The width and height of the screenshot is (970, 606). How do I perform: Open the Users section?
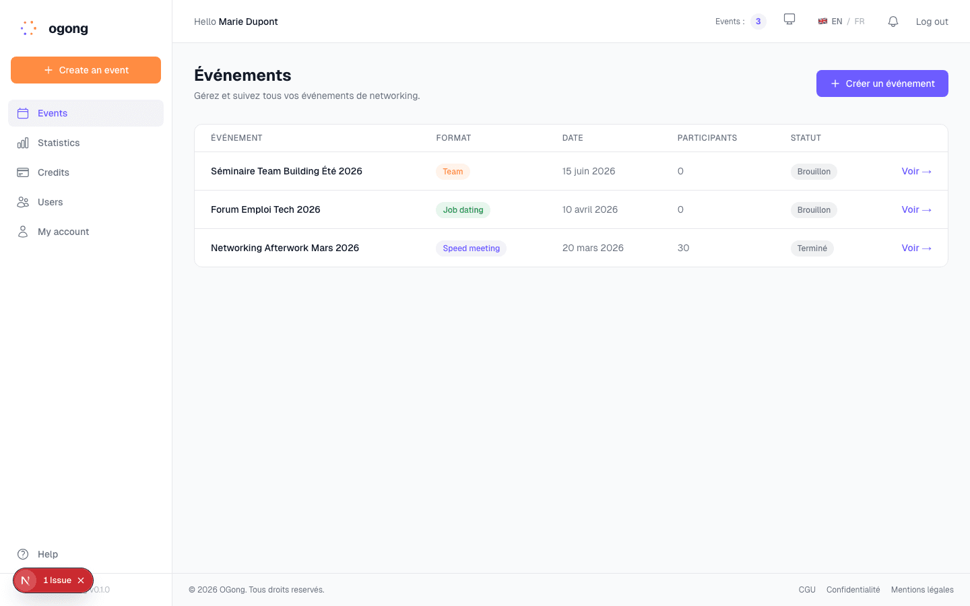coord(50,202)
